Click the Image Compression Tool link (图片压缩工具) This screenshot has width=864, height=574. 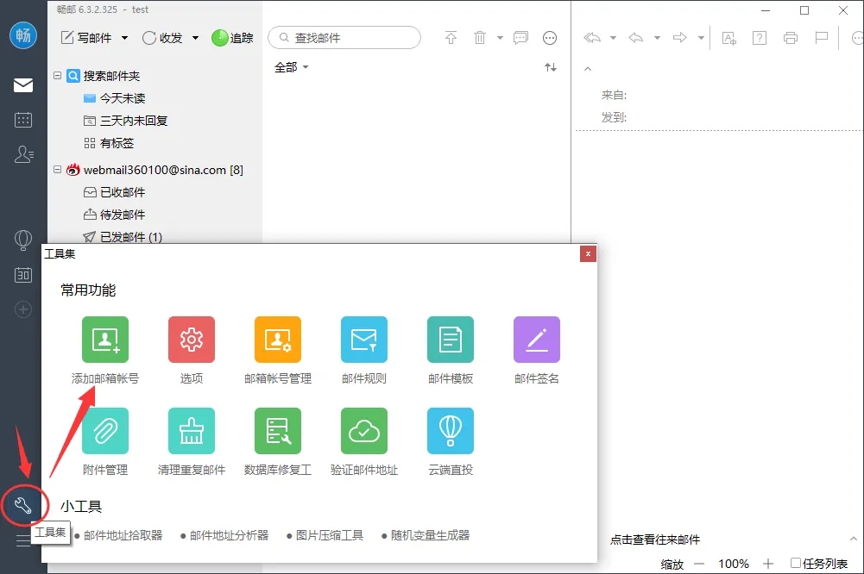pos(329,535)
